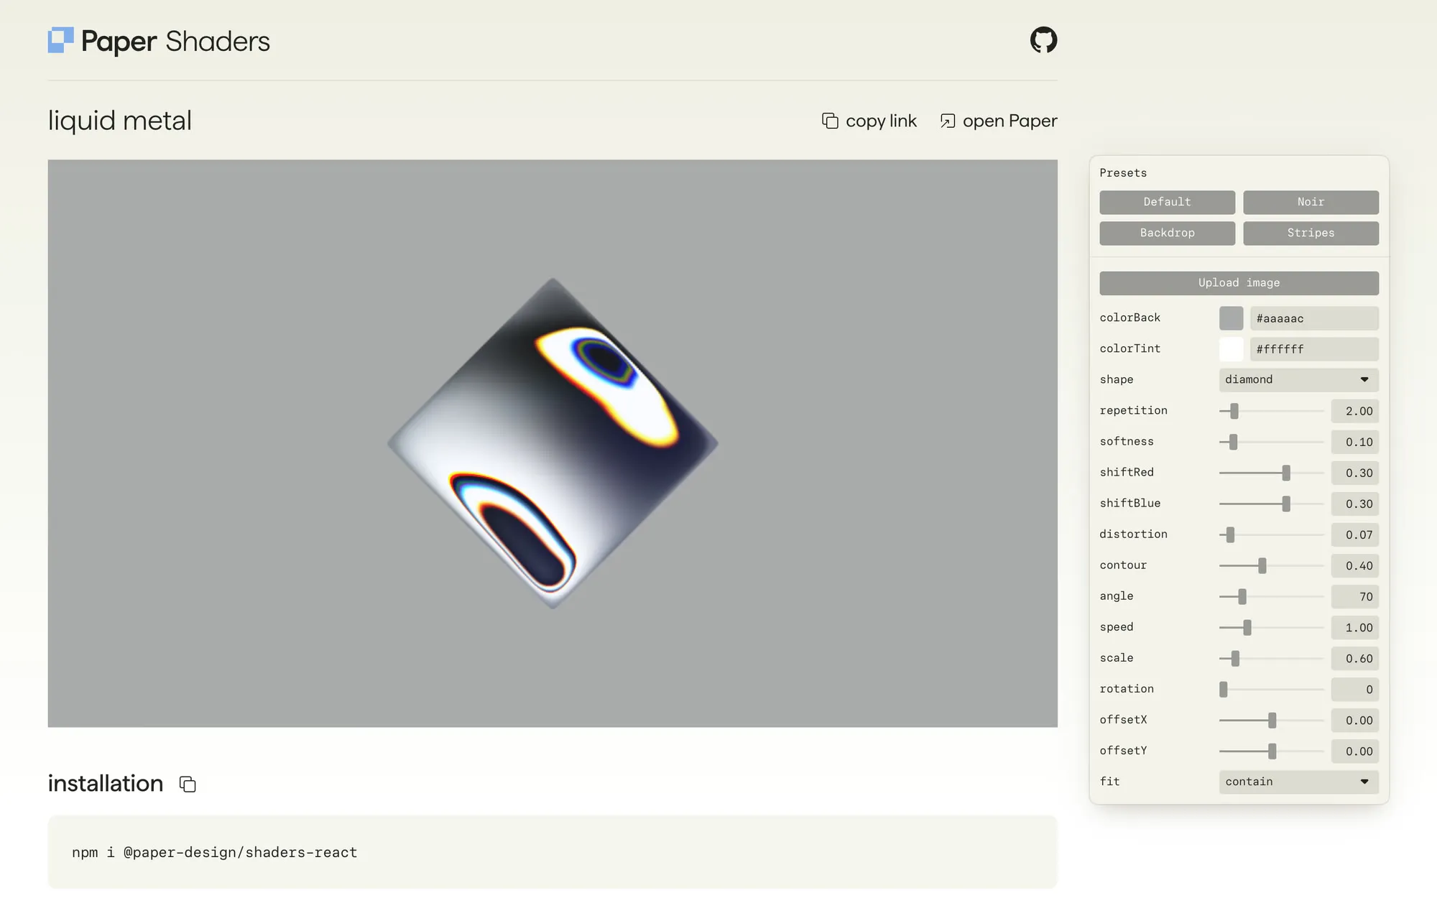1437x898 pixels.
Task: Click the colorTint hex field #ffffff
Action: (x=1314, y=349)
